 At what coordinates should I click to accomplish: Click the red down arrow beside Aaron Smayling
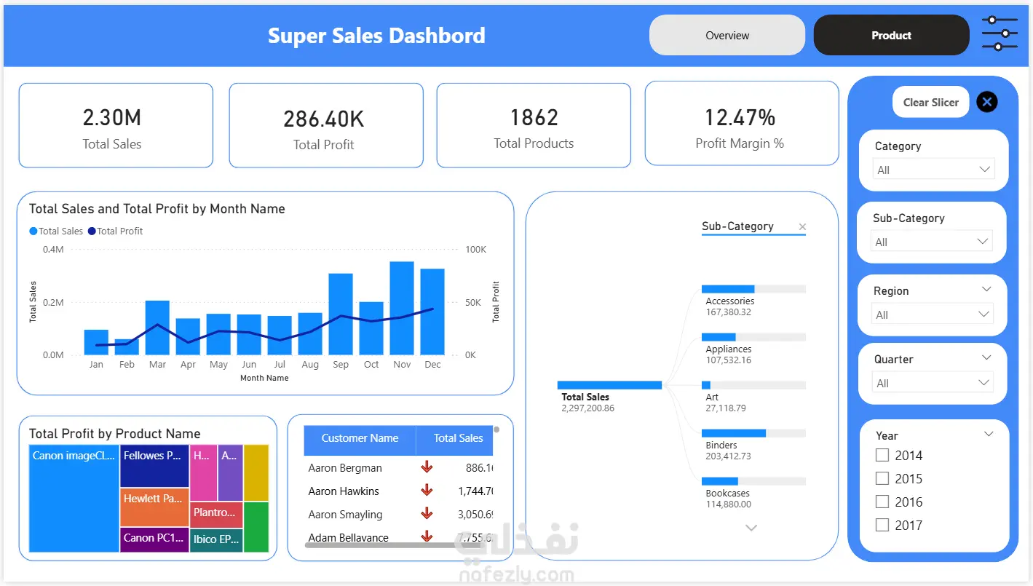click(427, 514)
